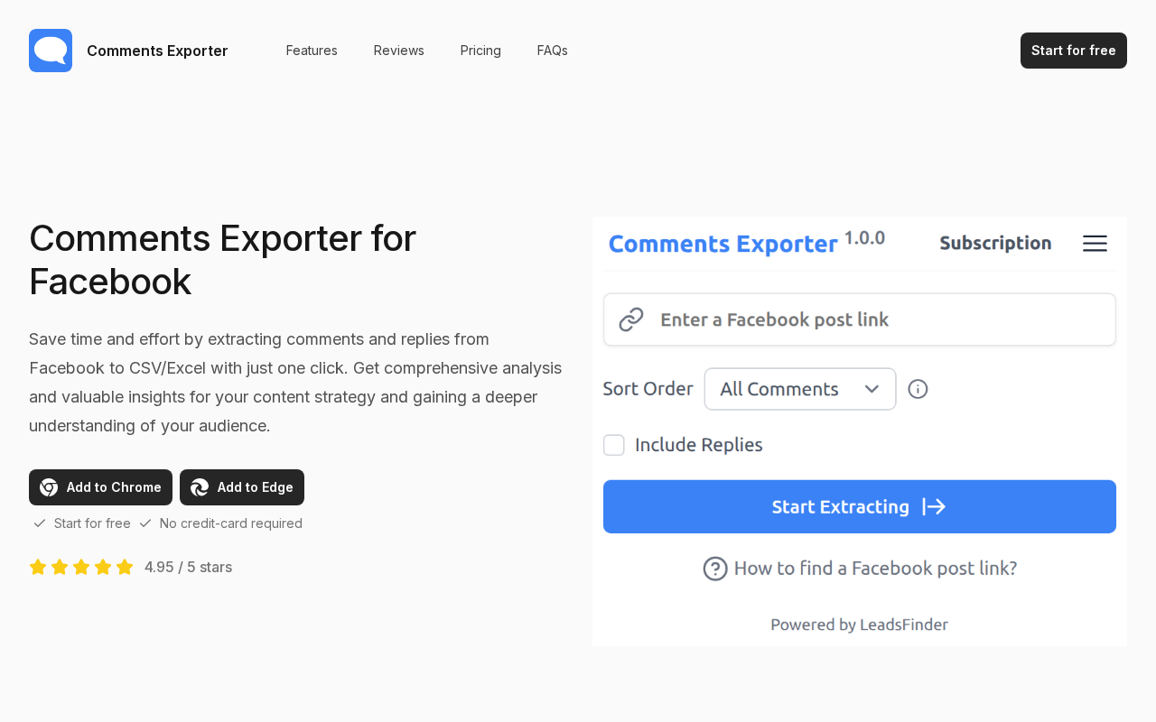Enable the Include Replies checkbox
Screen dimensions: 1156x722
click(x=614, y=445)
